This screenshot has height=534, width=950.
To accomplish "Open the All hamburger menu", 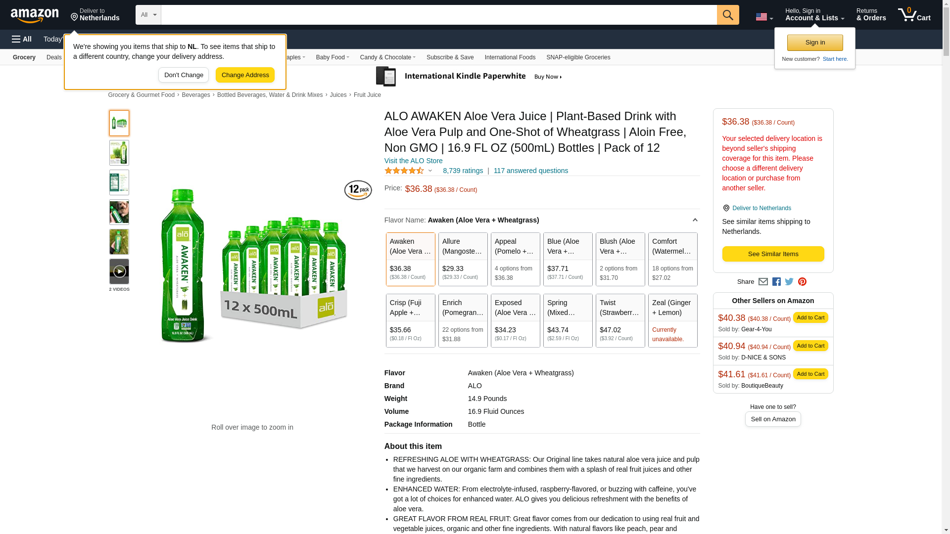I will [22, 39].
